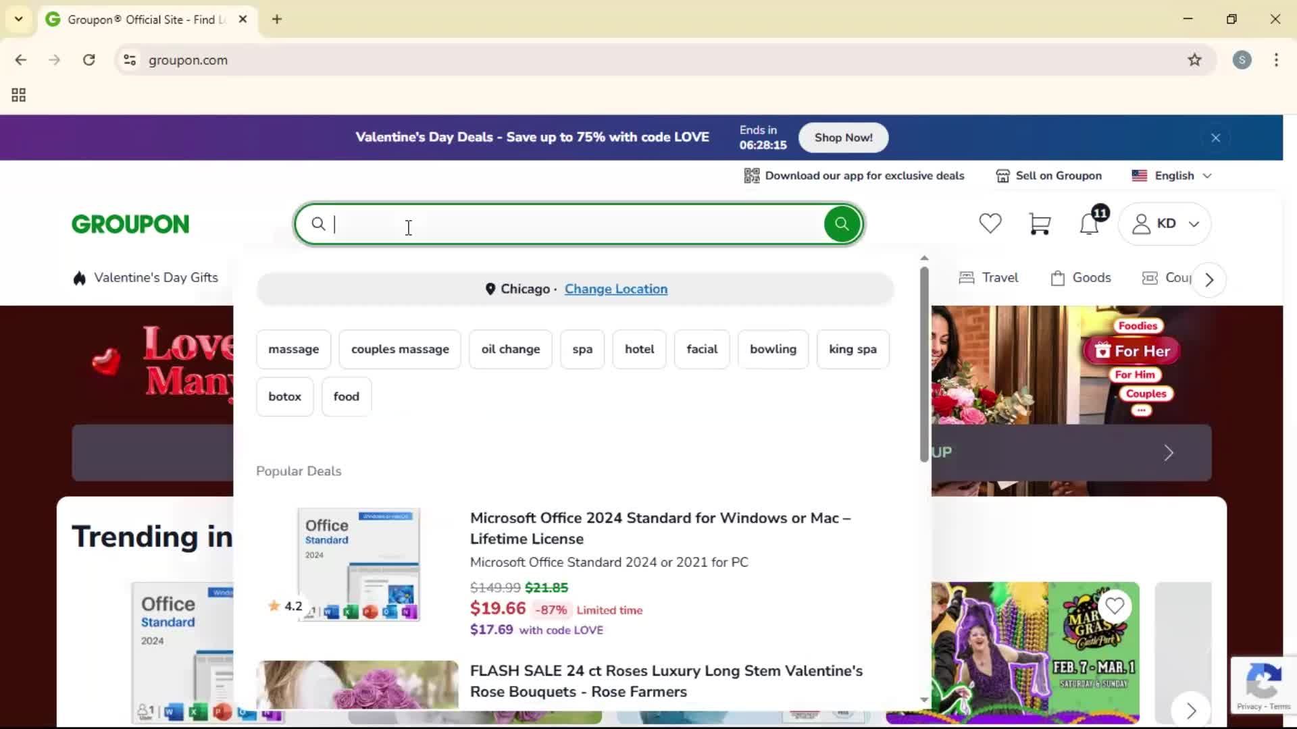This screenshot has height=729, width=1297.
Task: Check notifications via the bell icon
Action: (x=1088, y=224)
